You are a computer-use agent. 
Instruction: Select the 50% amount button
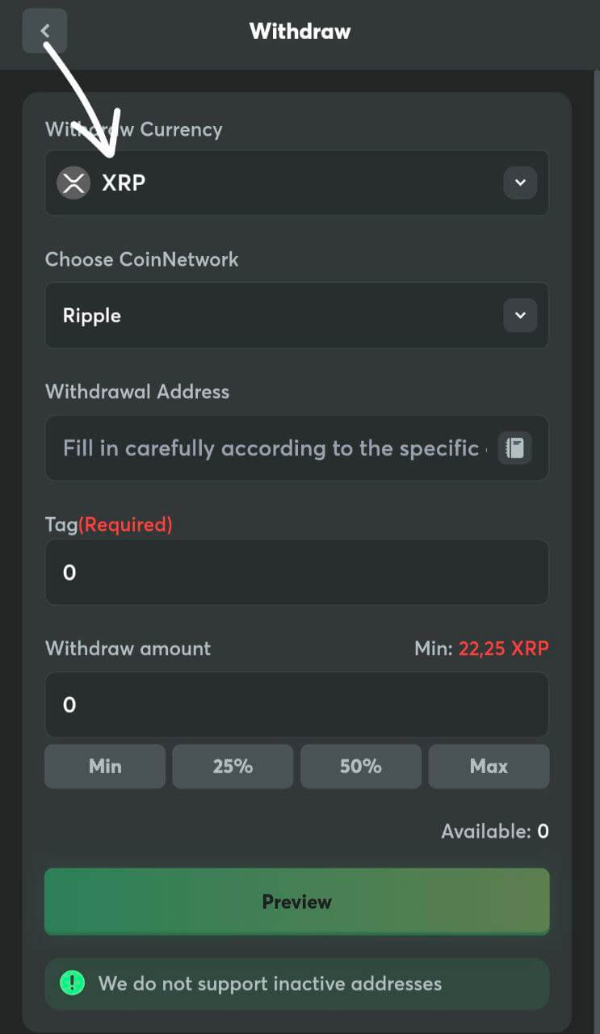click(360, 766)
